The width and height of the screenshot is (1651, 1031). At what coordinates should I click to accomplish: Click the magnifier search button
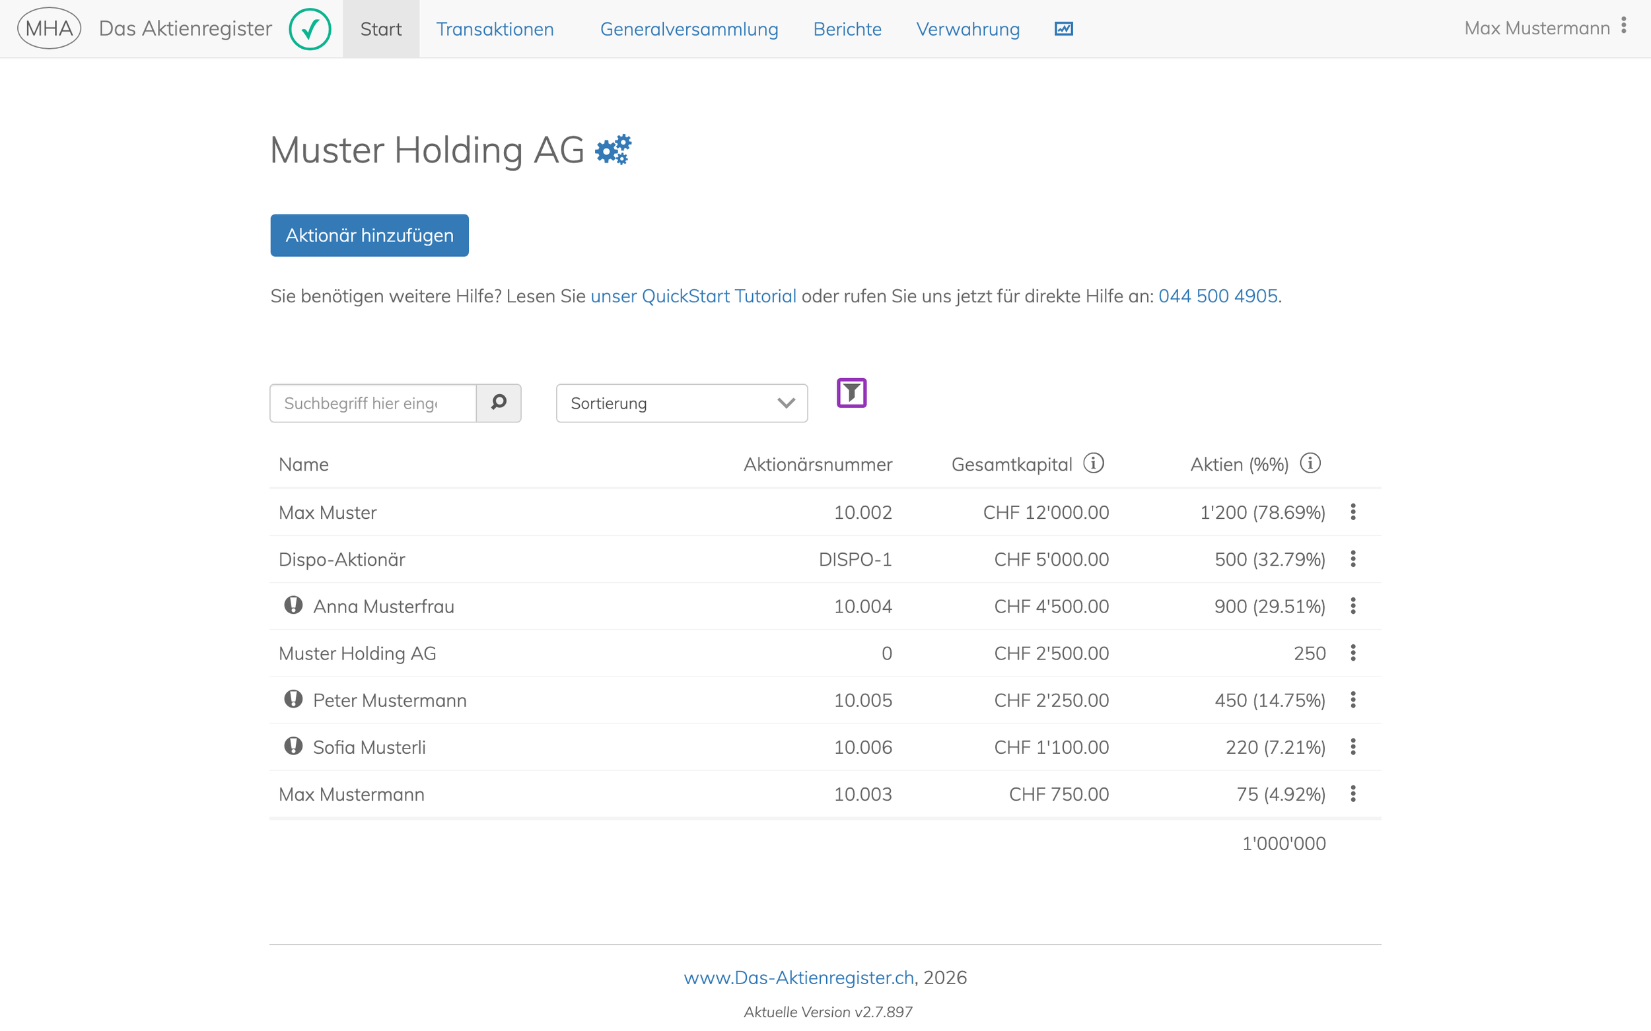tap(499, 403)
